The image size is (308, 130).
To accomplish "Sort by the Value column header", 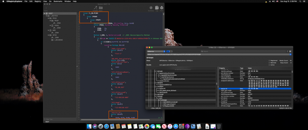I will 269,68.
